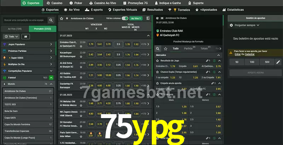The image size is (283, 145).
Task: Open bet slip settings gear icon
Action: [231, 25]
